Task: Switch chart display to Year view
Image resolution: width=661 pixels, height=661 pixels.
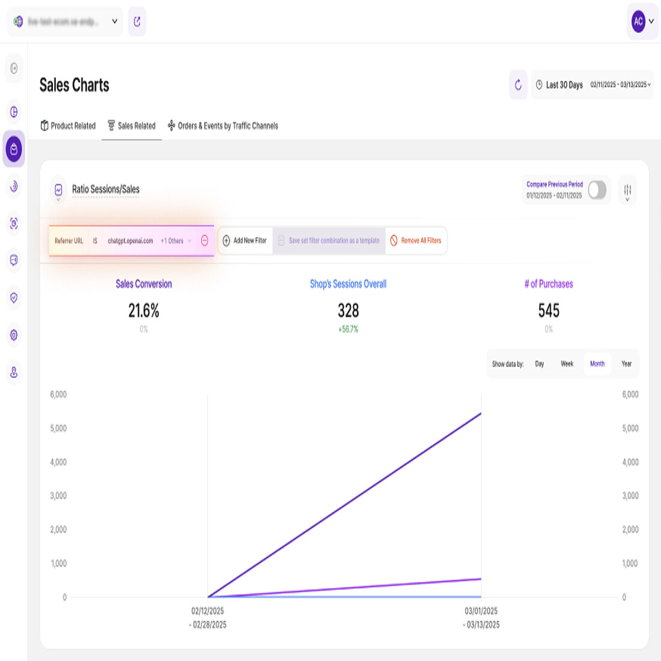Action: point(626,364)
